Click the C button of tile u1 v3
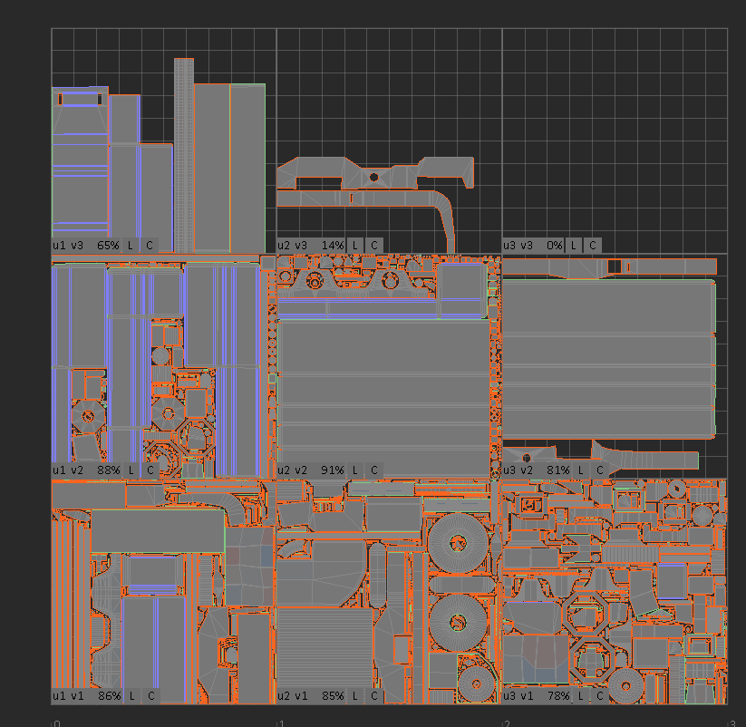746x727 pixels. (150, 246)
